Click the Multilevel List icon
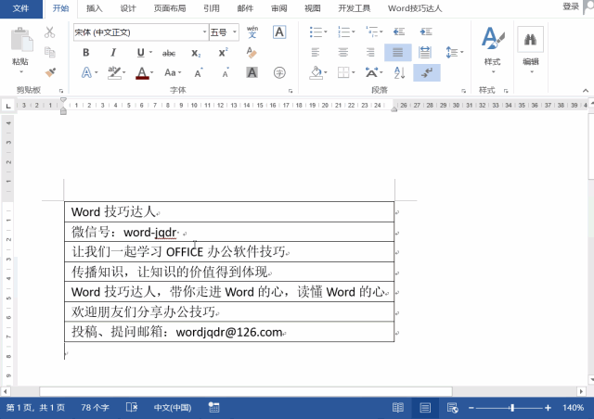The height and width of the screenshot is (419, 594). point(374,32)
